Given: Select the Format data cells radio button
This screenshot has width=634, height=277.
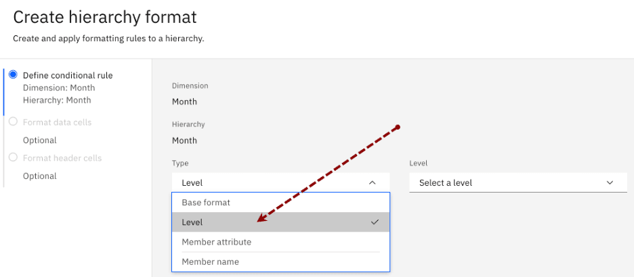Looking at the screenshot, I should point(14,122).
